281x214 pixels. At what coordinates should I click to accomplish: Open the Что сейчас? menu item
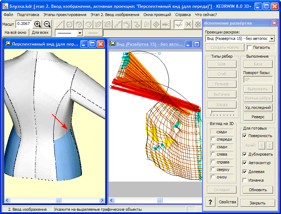coord(206,15)
